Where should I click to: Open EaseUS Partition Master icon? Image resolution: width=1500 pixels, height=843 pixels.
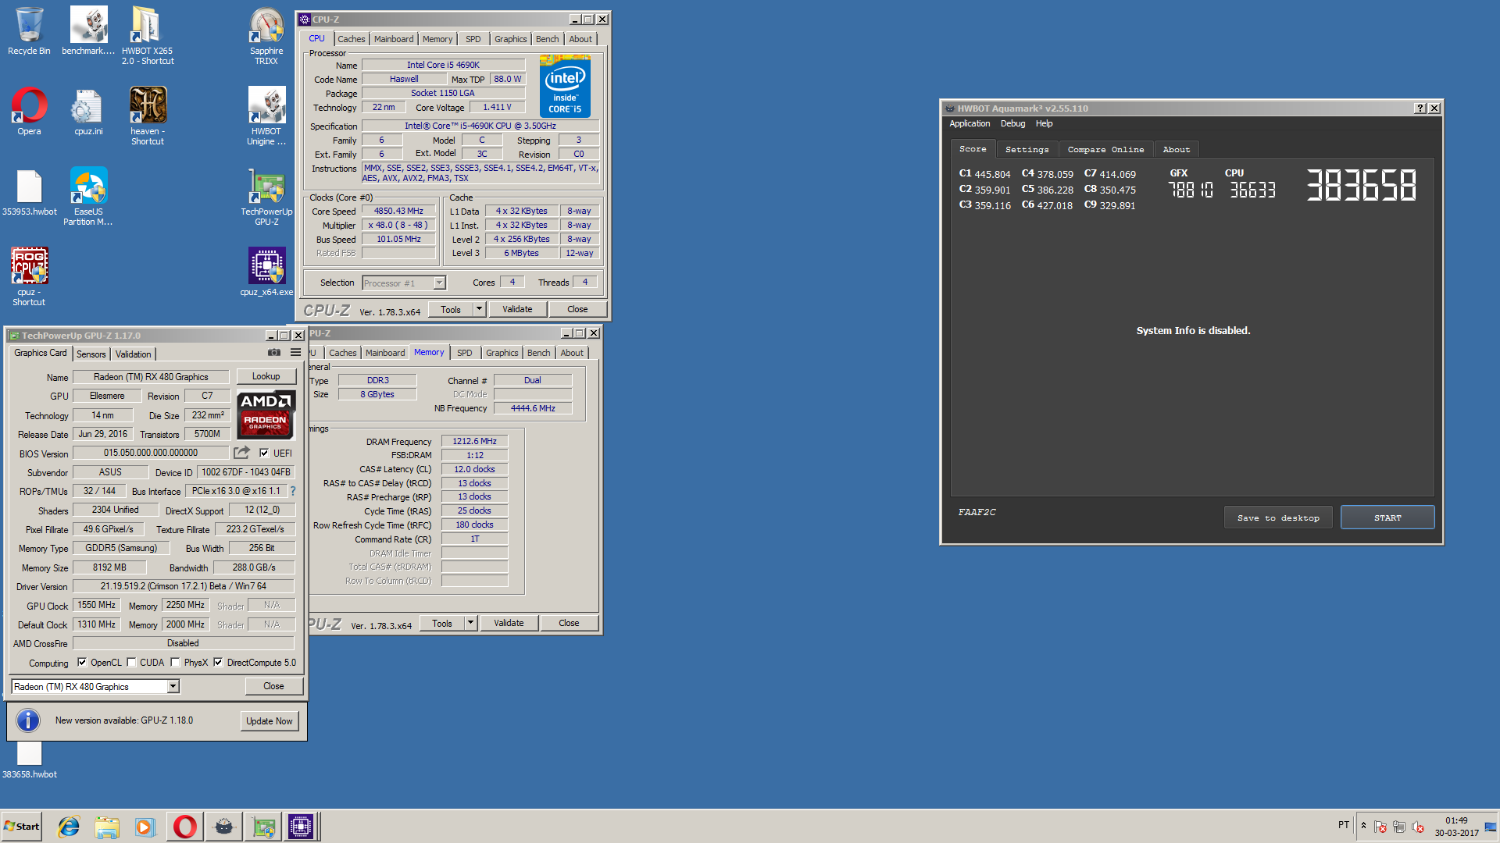88,197
